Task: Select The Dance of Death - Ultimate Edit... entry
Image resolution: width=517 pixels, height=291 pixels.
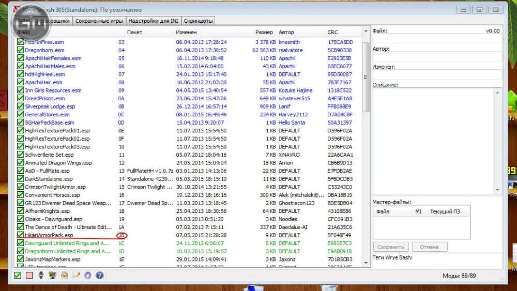Action: pyautogui.click(x=68, y=227)
